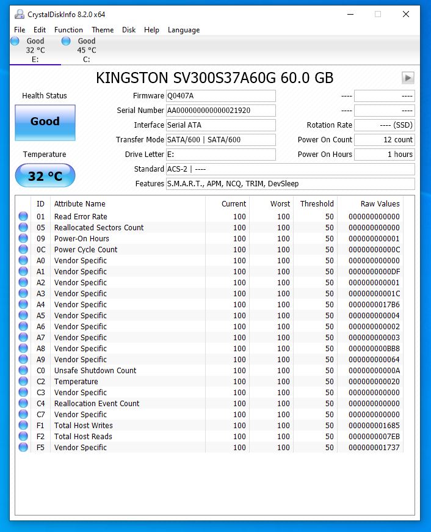Click status orb for attribute A0
Screen dimensions: 431x532
[23, 260]
